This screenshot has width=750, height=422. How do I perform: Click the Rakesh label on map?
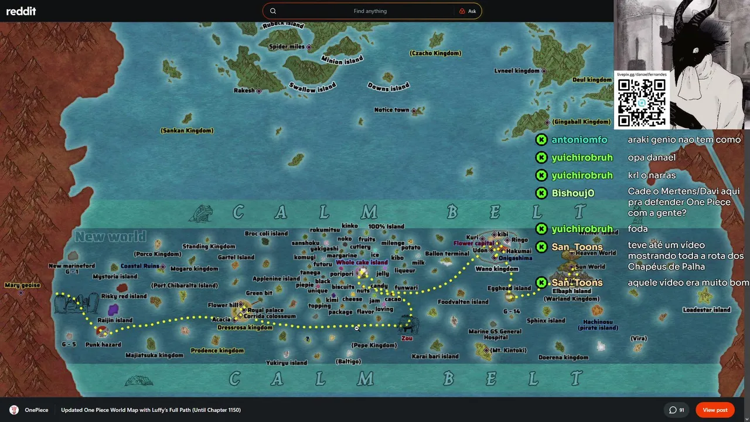click(x=244, y=91)
